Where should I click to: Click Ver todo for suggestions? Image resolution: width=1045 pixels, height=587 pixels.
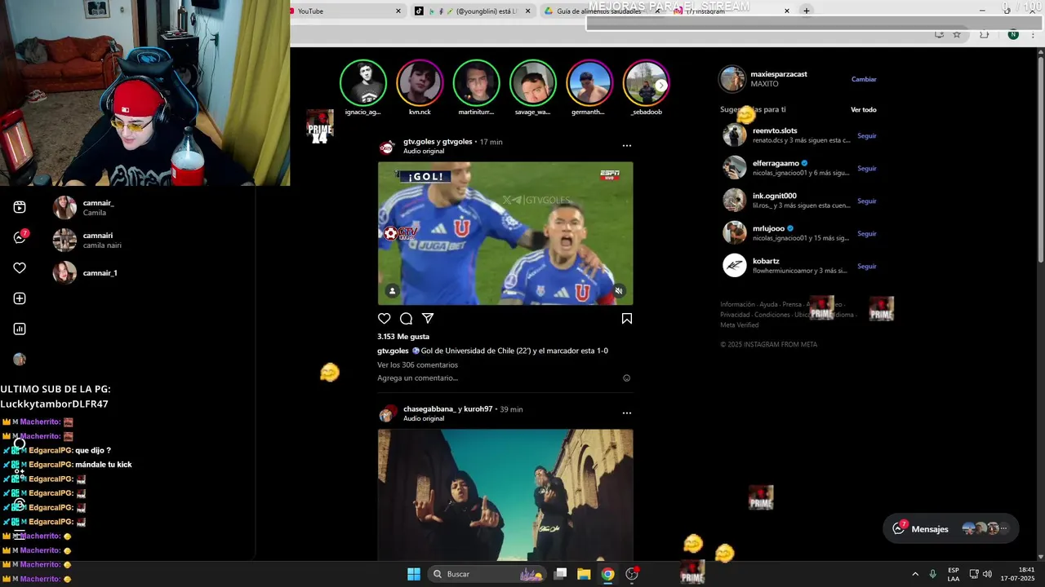(864, 109)
